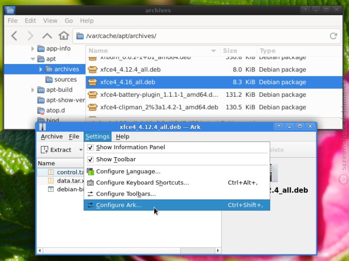Select xfce4-clipman_2%3a1.4.2-1_amd64.deb row
The width and height of the screenshot is (349, 261).
(x=214, y=107)
